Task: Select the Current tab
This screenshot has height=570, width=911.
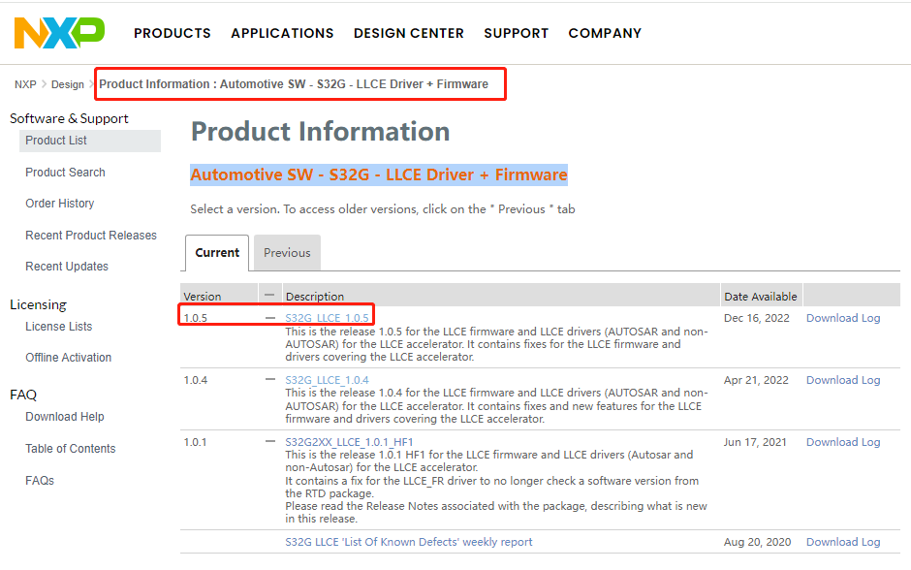Action: pyautogui.click(x=217, y=253)
